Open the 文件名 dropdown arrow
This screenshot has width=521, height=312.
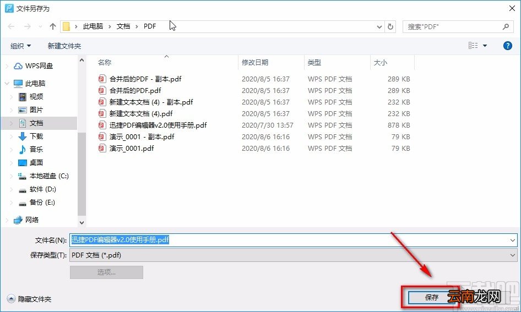512,240
